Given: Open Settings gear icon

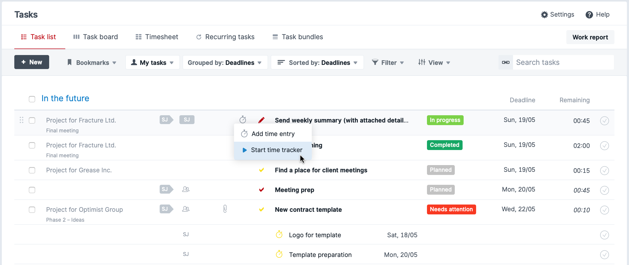Looking at the screenshot, I should (544, 15).
